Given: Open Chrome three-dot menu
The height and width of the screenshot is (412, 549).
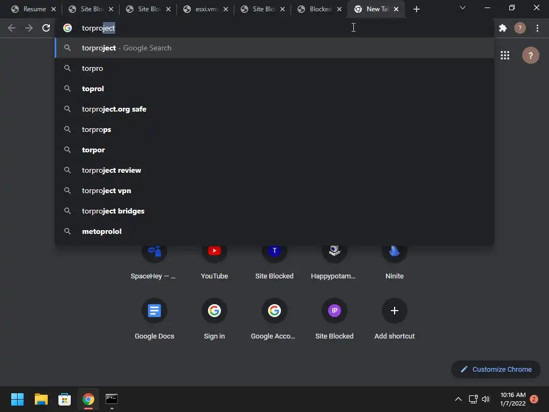Looking at the screenshot, I should 537,28.
